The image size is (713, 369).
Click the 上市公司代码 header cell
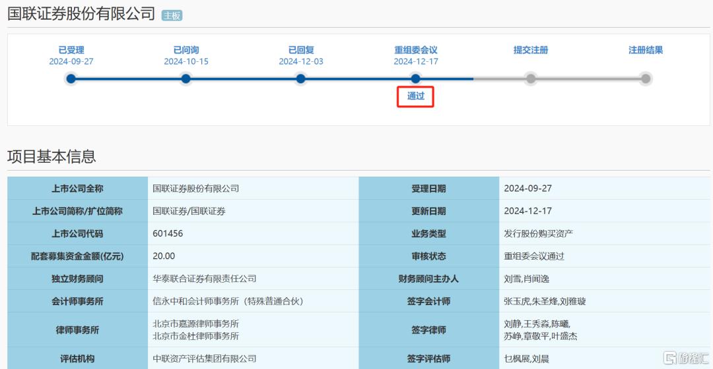click(77, 233)
